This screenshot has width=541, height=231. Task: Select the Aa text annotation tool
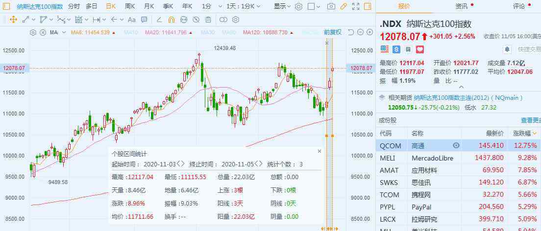[132, 20]
